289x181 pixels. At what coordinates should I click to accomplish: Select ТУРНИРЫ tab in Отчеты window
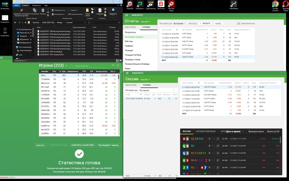pyautogui.click(x=146, y=27)
